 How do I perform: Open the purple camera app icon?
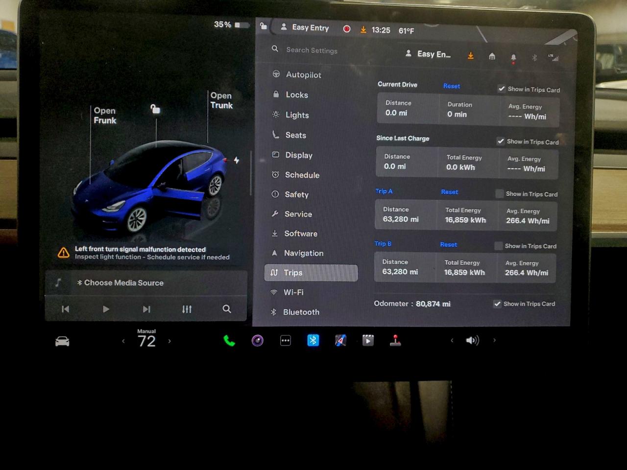pyautogui.click(x=258, y=340)
